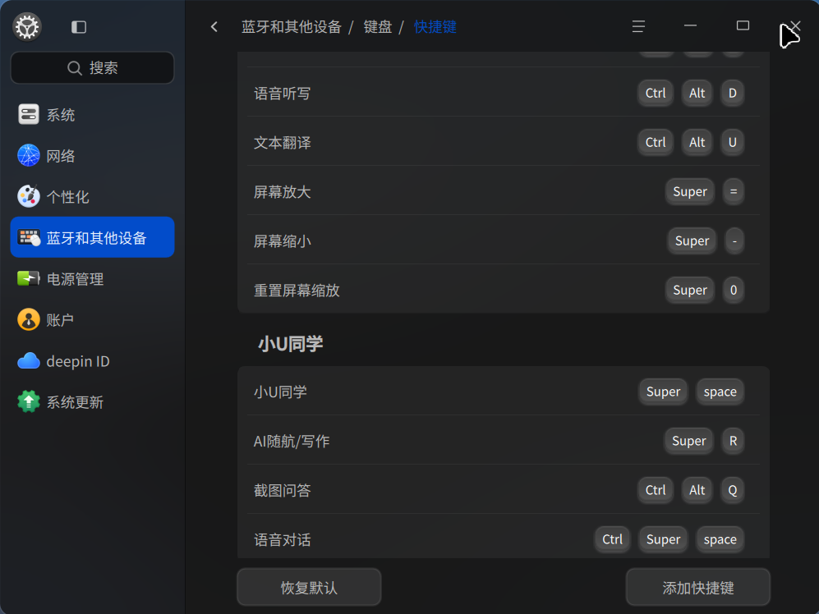Viewport: 819px width, 614px height.
Task: Click Super key of 屏幕放大
Action: point(690,191)
